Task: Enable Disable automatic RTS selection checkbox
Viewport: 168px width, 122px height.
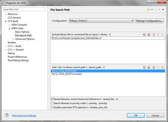Action: 52,107
